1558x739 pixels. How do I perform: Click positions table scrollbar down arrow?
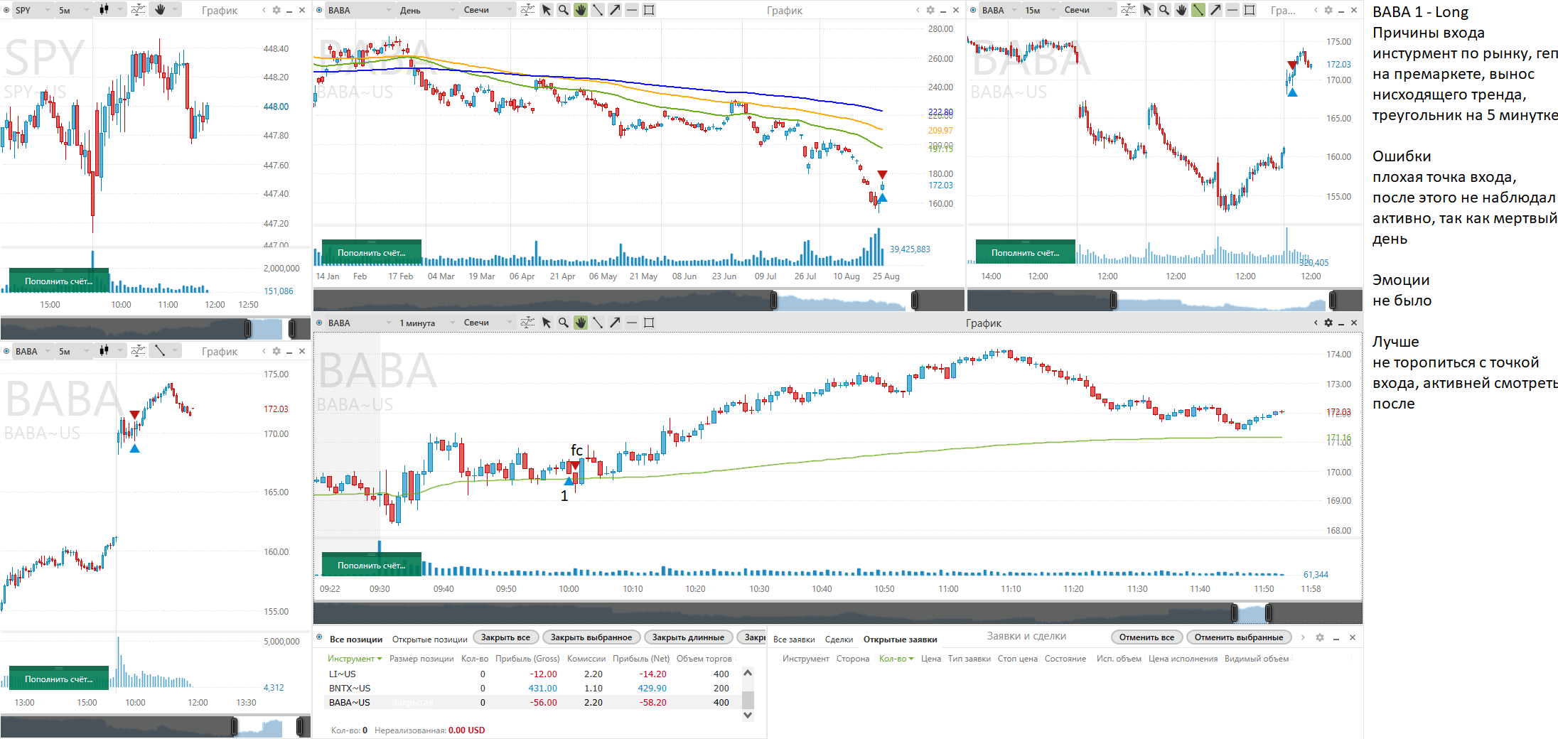(748, 716)
